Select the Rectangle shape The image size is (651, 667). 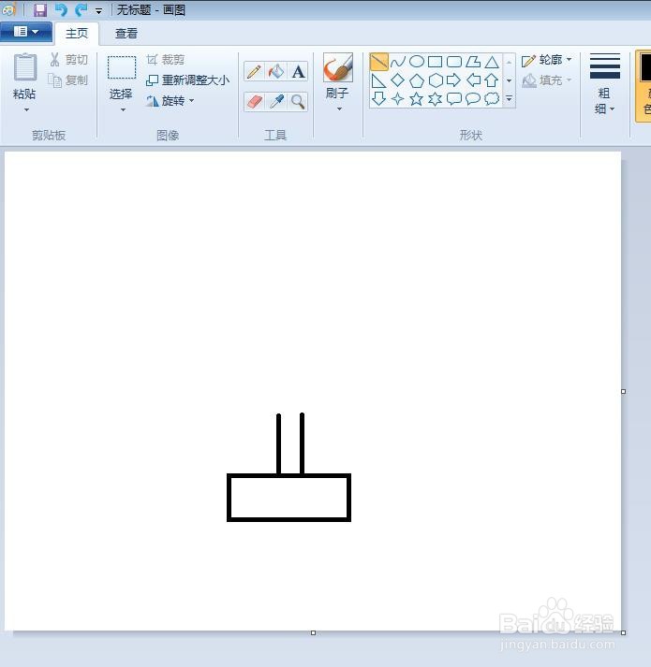pos(435,62)
